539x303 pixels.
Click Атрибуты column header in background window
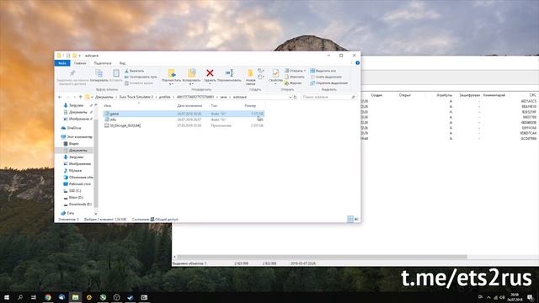[x=444, y=95]
